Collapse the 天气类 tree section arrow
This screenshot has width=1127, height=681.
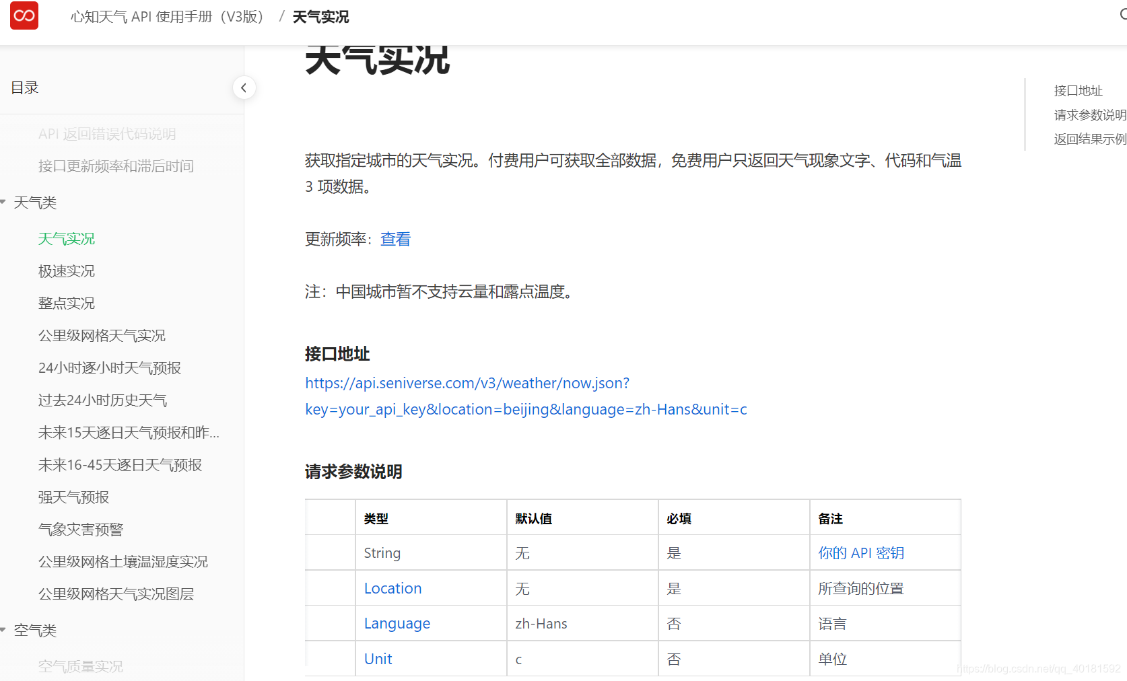3,201
